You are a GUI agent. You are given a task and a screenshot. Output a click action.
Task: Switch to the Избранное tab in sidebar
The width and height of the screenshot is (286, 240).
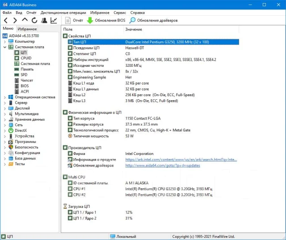[27, 29]
